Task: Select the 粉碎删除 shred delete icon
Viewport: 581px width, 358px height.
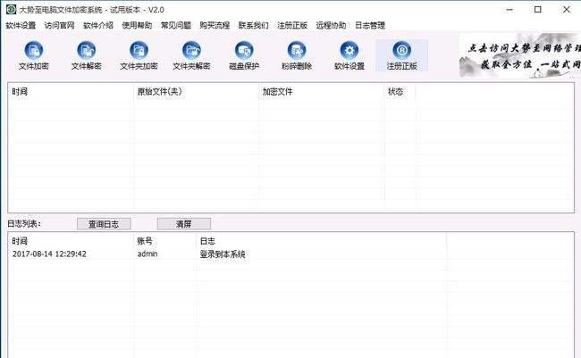Action: [297, 55]
